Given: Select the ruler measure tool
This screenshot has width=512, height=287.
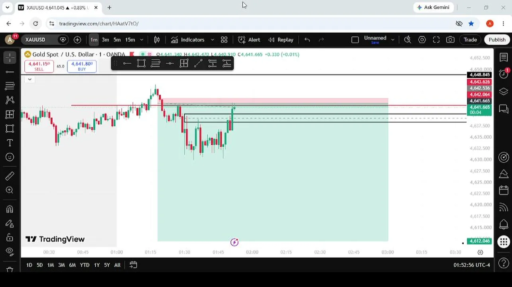Looking at the screenshot, I should [x=10, y=176].
